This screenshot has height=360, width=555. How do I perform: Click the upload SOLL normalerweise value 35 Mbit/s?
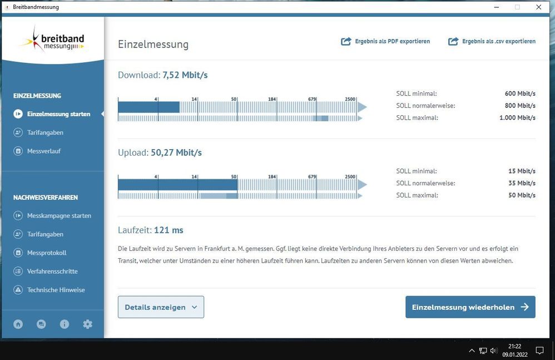pos(522,183)
